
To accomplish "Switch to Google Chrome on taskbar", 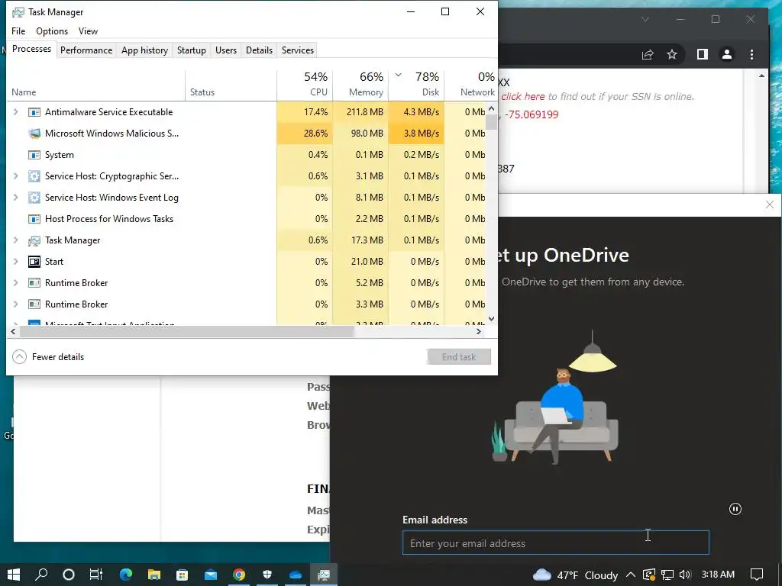I will point(239,575).
